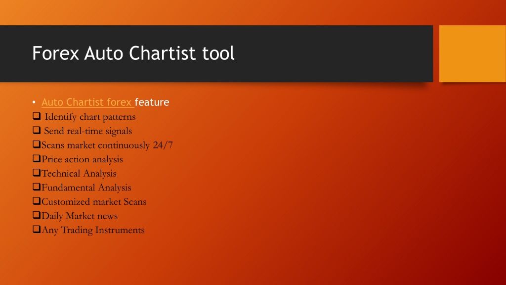Mark the Price action analysis checkbox

37,158
